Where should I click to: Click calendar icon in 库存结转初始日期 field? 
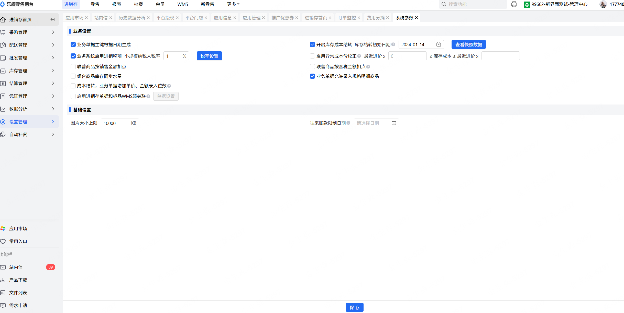(439, 44)
